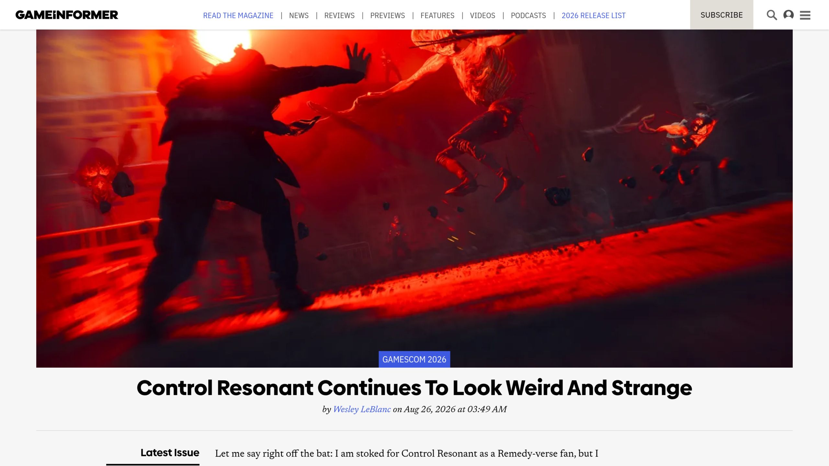Open Read The Magazine link
829x466 pixels.
click(238, 16)
